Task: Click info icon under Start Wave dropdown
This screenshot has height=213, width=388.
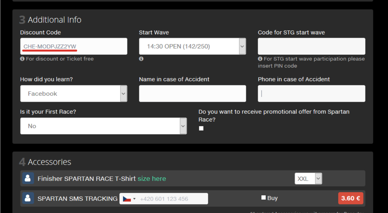Action: point(141,59)
